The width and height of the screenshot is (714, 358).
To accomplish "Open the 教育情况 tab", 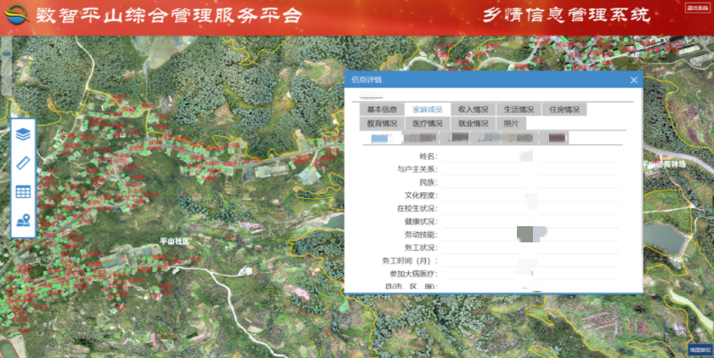I will point(382,123).
